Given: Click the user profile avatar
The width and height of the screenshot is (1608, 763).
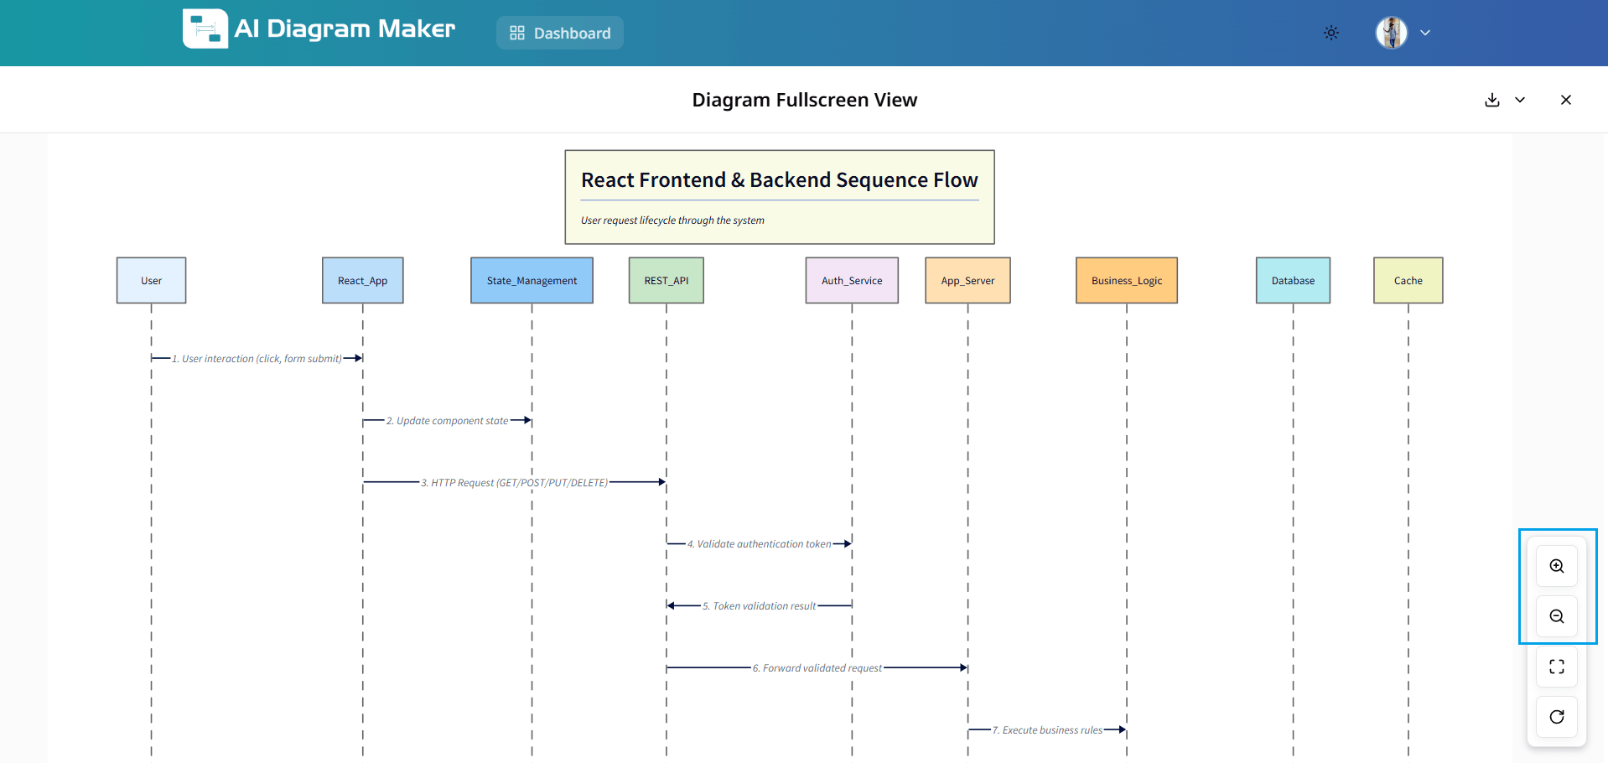Looking at the screenshot, I should coord(1392,33).
